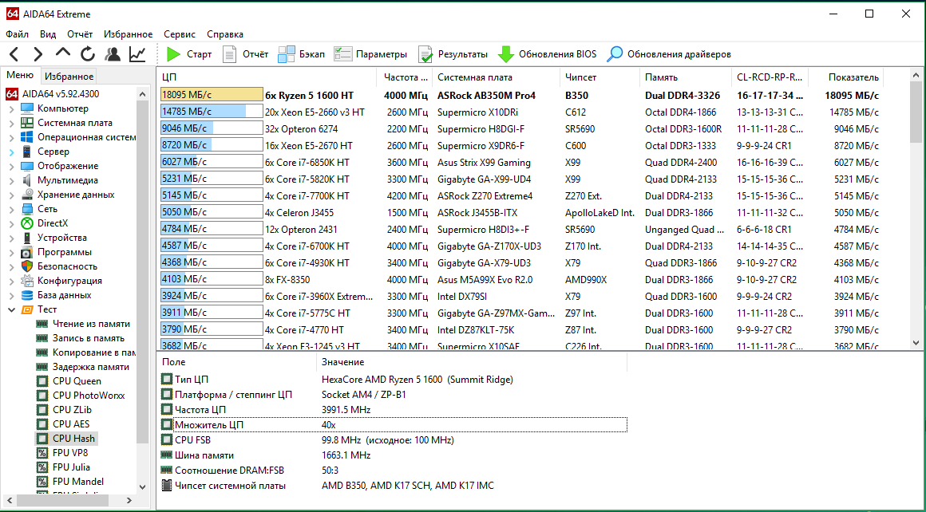This screenshot has height=512, width=926.
Task: Open the Отчёт menu in the menu bar
Action: pos(80,34)
